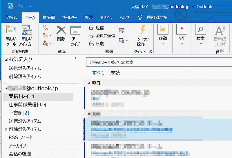Expand the Junk dropdown arrow
232x158 pixels.
tap(51, 43)
